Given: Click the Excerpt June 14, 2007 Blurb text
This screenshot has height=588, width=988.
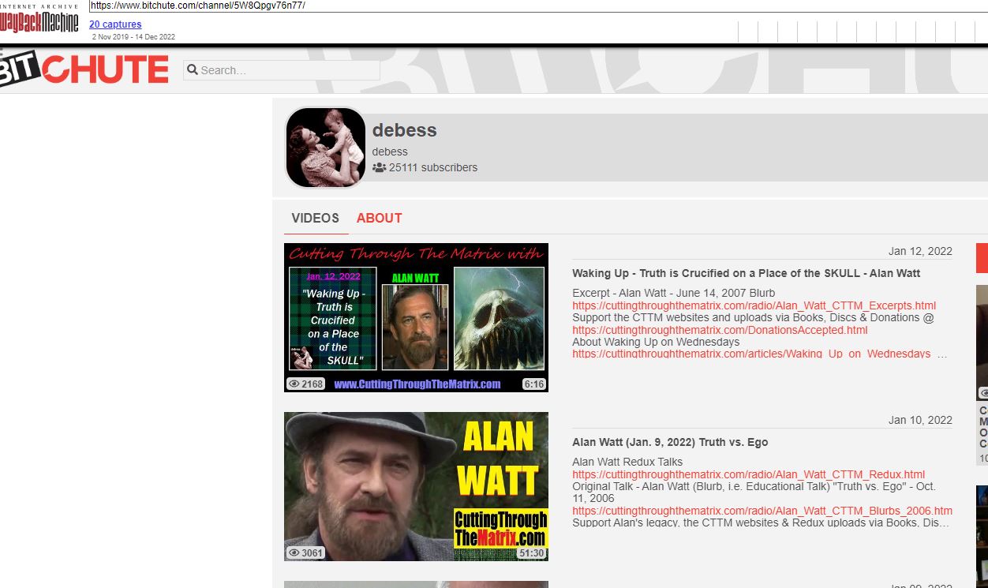Looking at the screenshot, I should point(673,293).
